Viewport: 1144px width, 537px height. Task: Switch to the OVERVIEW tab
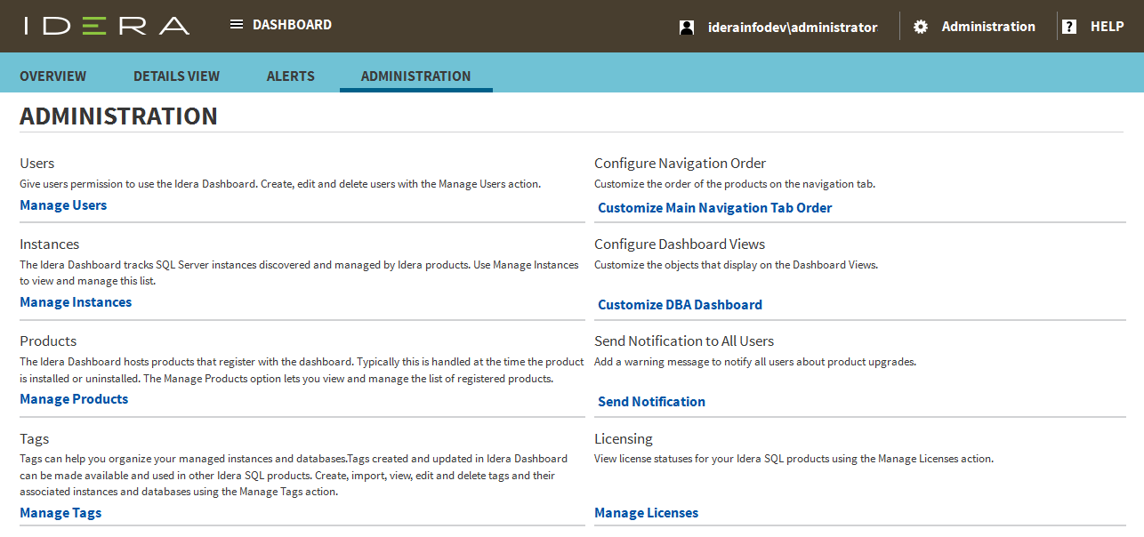[x=53, y=76]
